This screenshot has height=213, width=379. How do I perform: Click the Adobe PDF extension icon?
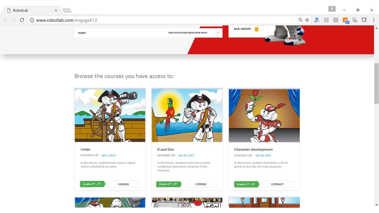pyautogui.click(x=326, y=20)
